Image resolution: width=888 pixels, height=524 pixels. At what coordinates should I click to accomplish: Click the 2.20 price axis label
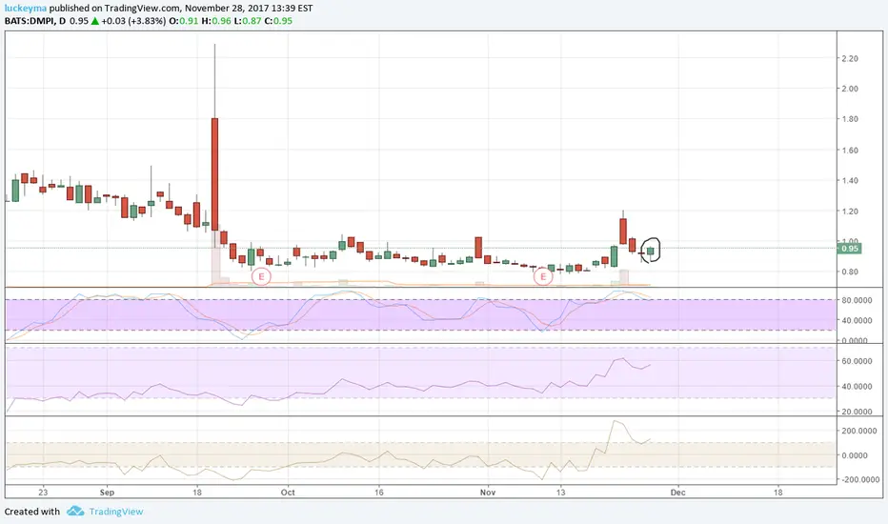coord(850,58)
